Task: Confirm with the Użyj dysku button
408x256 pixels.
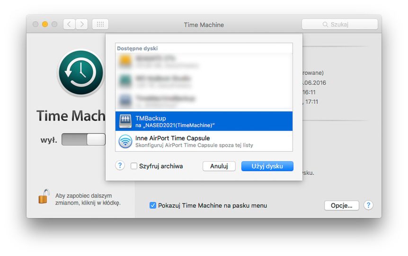Action: [267, 166]
